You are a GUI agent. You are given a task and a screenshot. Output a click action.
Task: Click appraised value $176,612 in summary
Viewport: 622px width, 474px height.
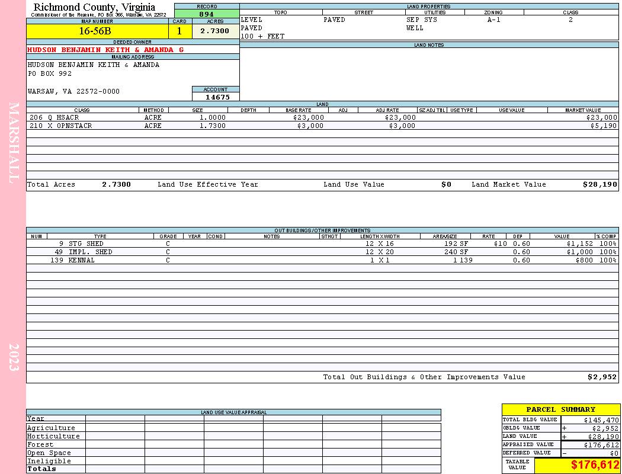pyautogui.click(x=601, y=446)
